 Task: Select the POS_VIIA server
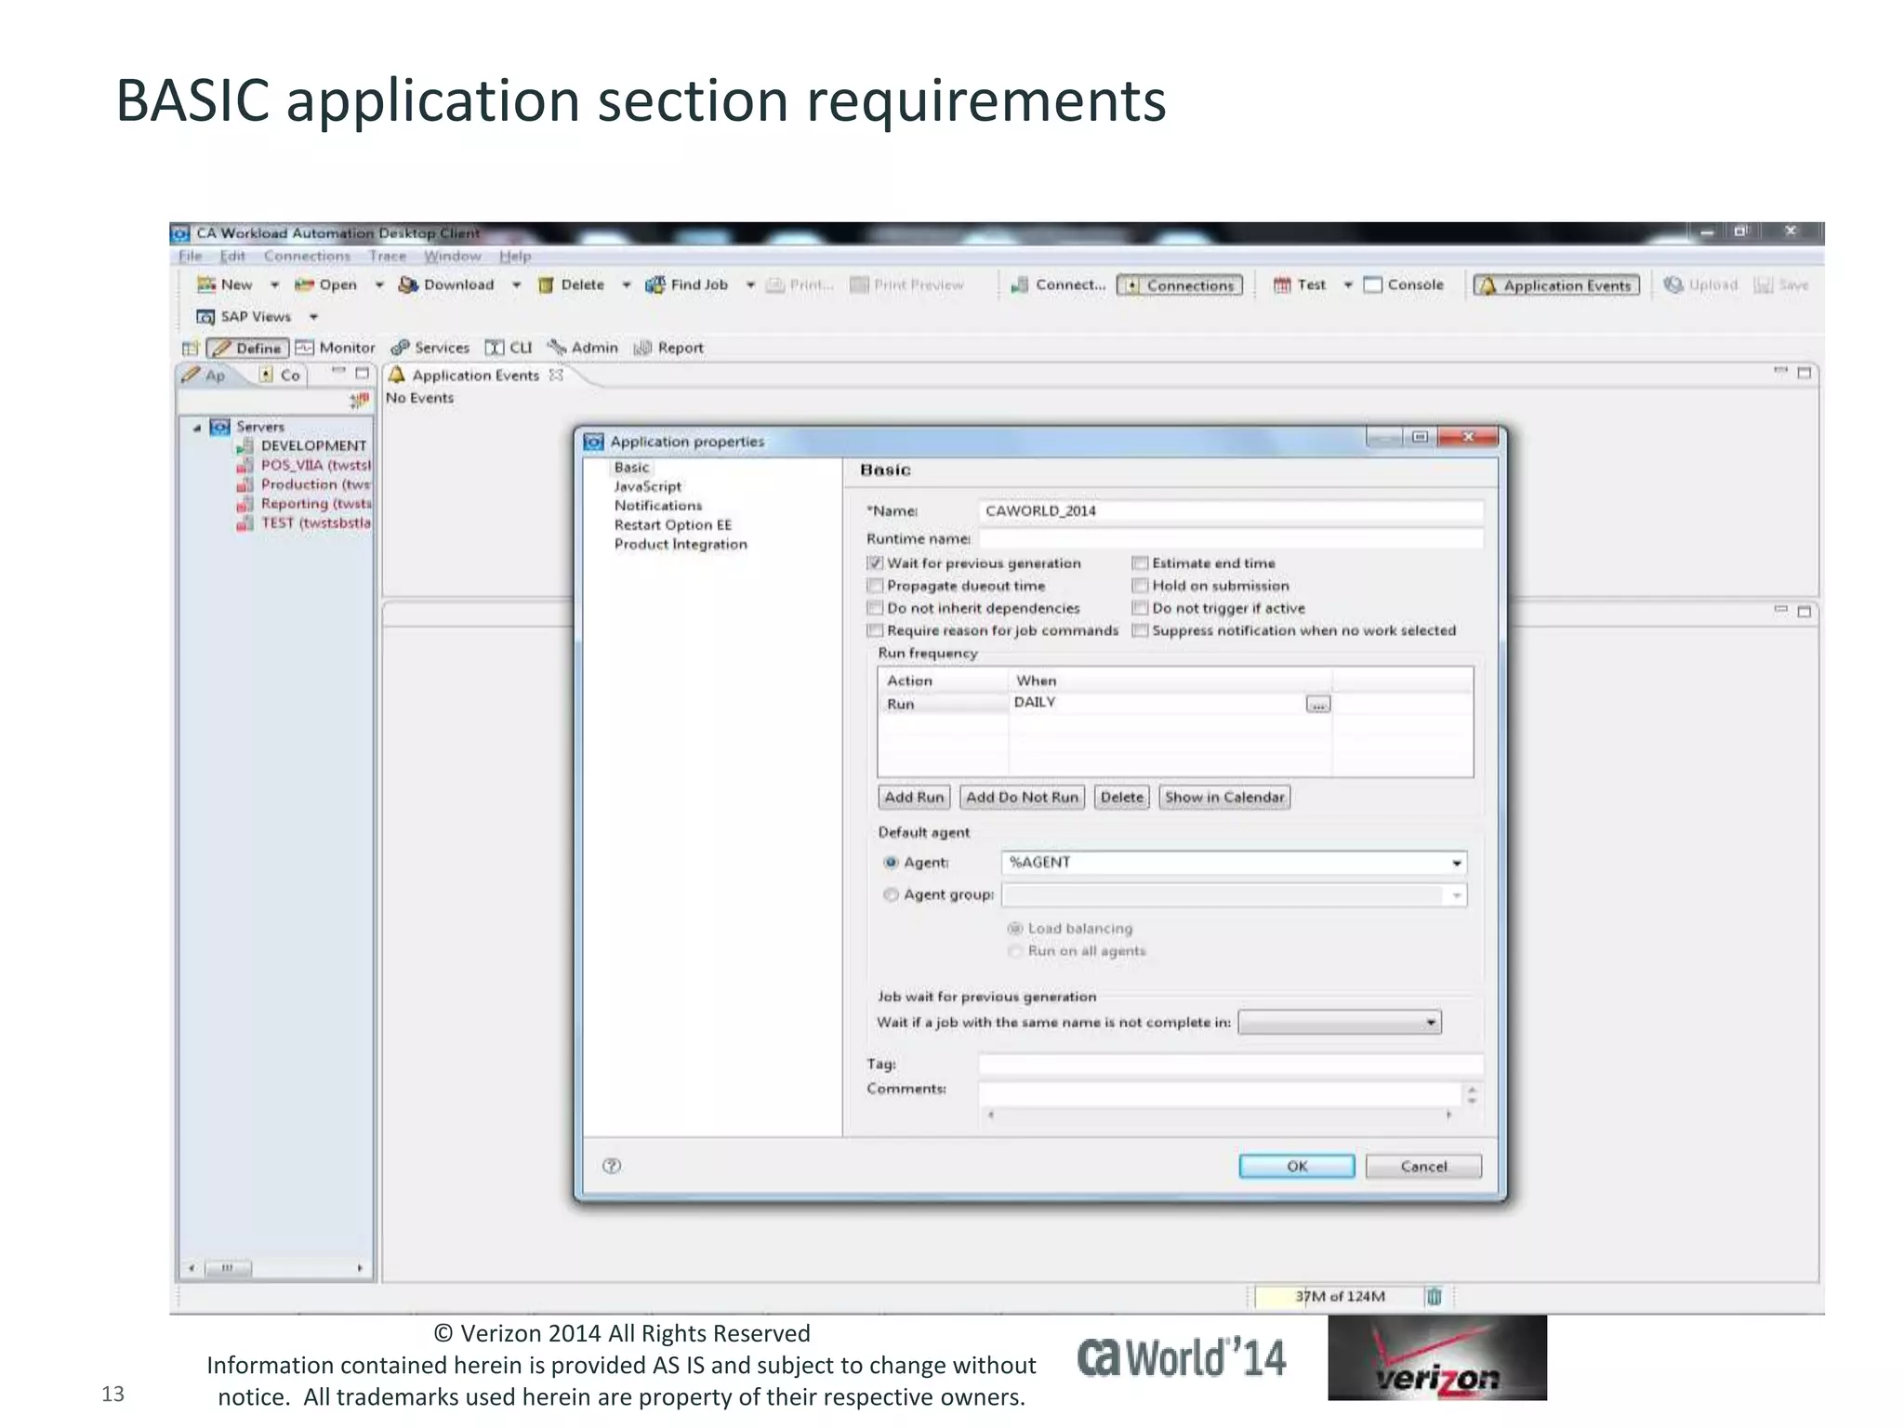click(315, 465)
